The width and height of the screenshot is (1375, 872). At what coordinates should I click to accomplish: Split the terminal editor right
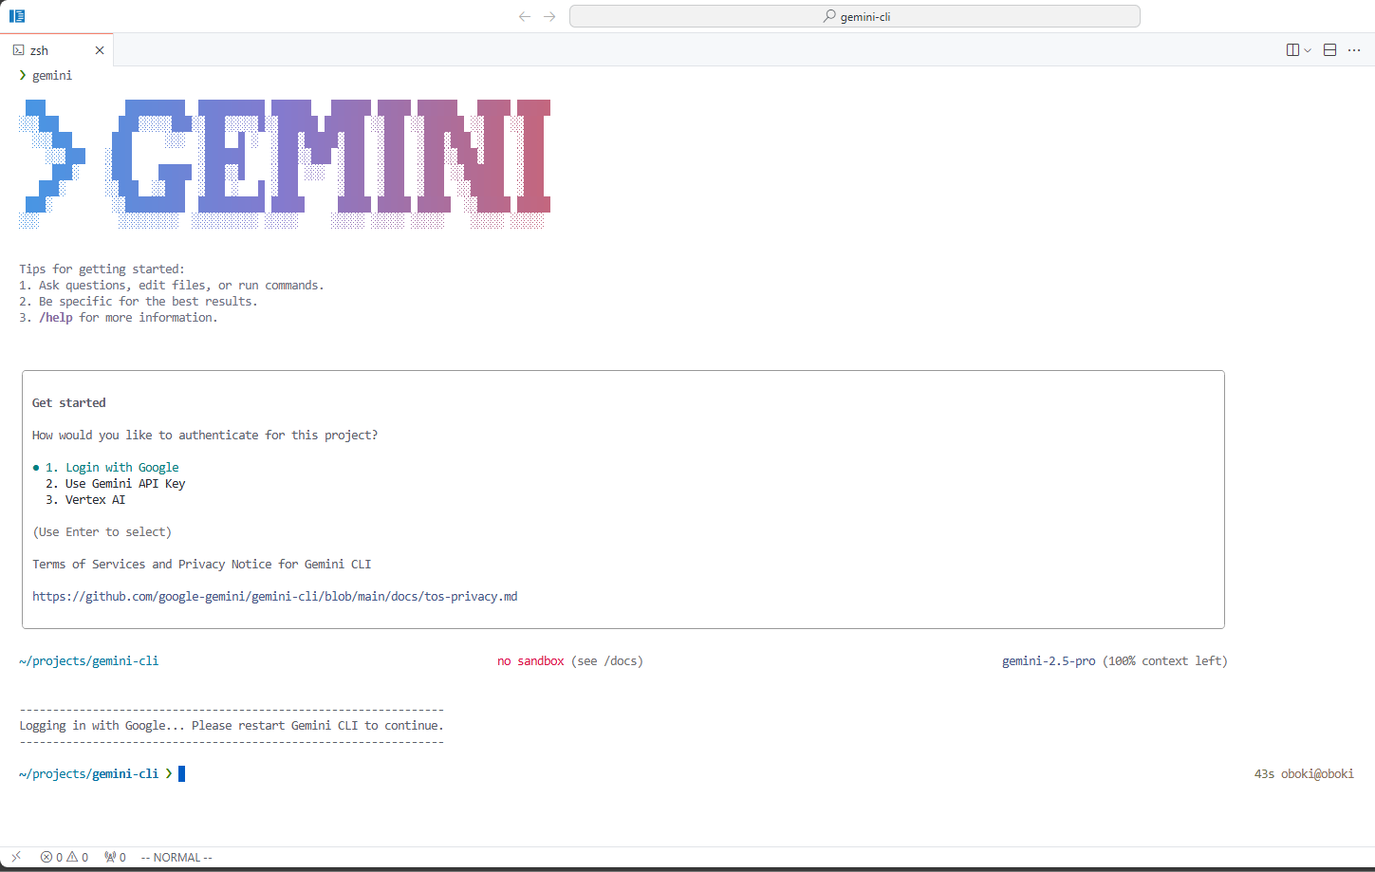click(x=1292, y=50)
